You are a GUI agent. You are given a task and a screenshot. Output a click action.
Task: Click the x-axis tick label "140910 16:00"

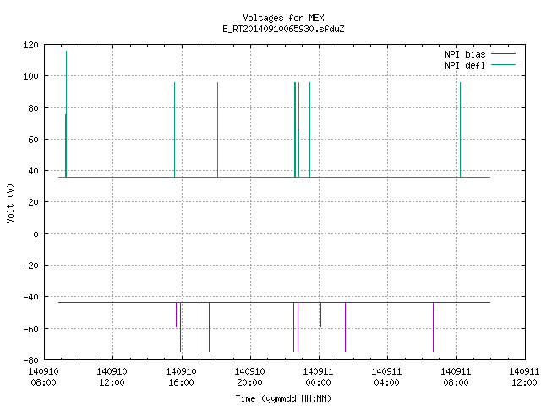click(x=181, y=377)
